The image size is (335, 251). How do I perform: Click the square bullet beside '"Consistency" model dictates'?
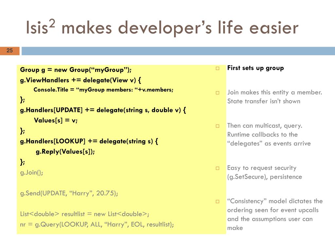click(x=218, y=202)
